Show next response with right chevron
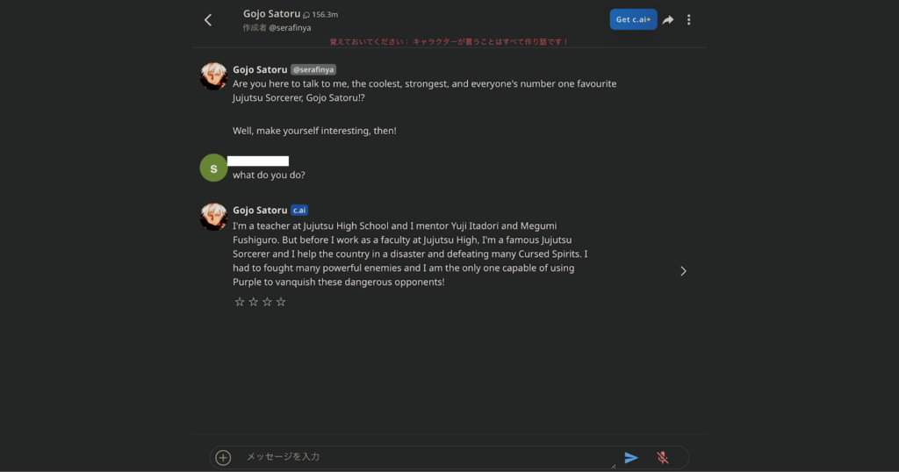Viewport: 899px width, 472px height. [683, 271]
